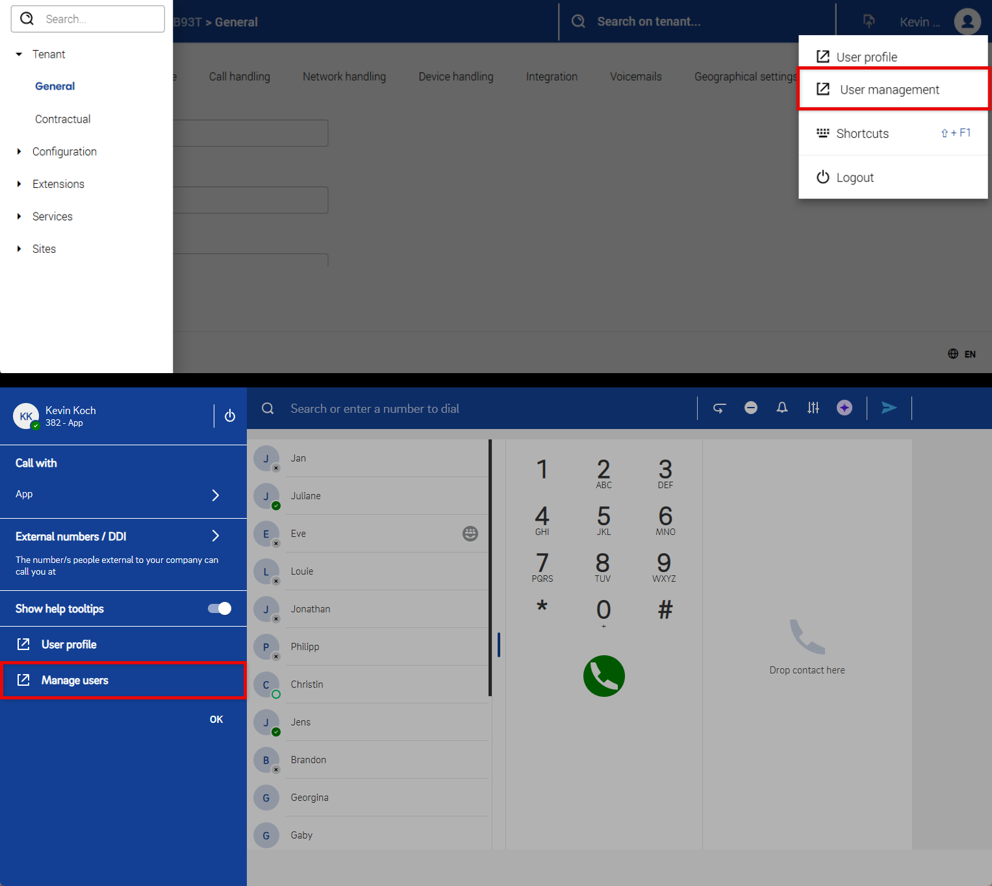
Task: Click the language globe EN selector
Action: point(961,354)
